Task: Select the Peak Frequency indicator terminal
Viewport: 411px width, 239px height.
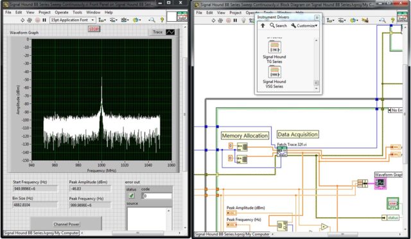Action: 231,225
